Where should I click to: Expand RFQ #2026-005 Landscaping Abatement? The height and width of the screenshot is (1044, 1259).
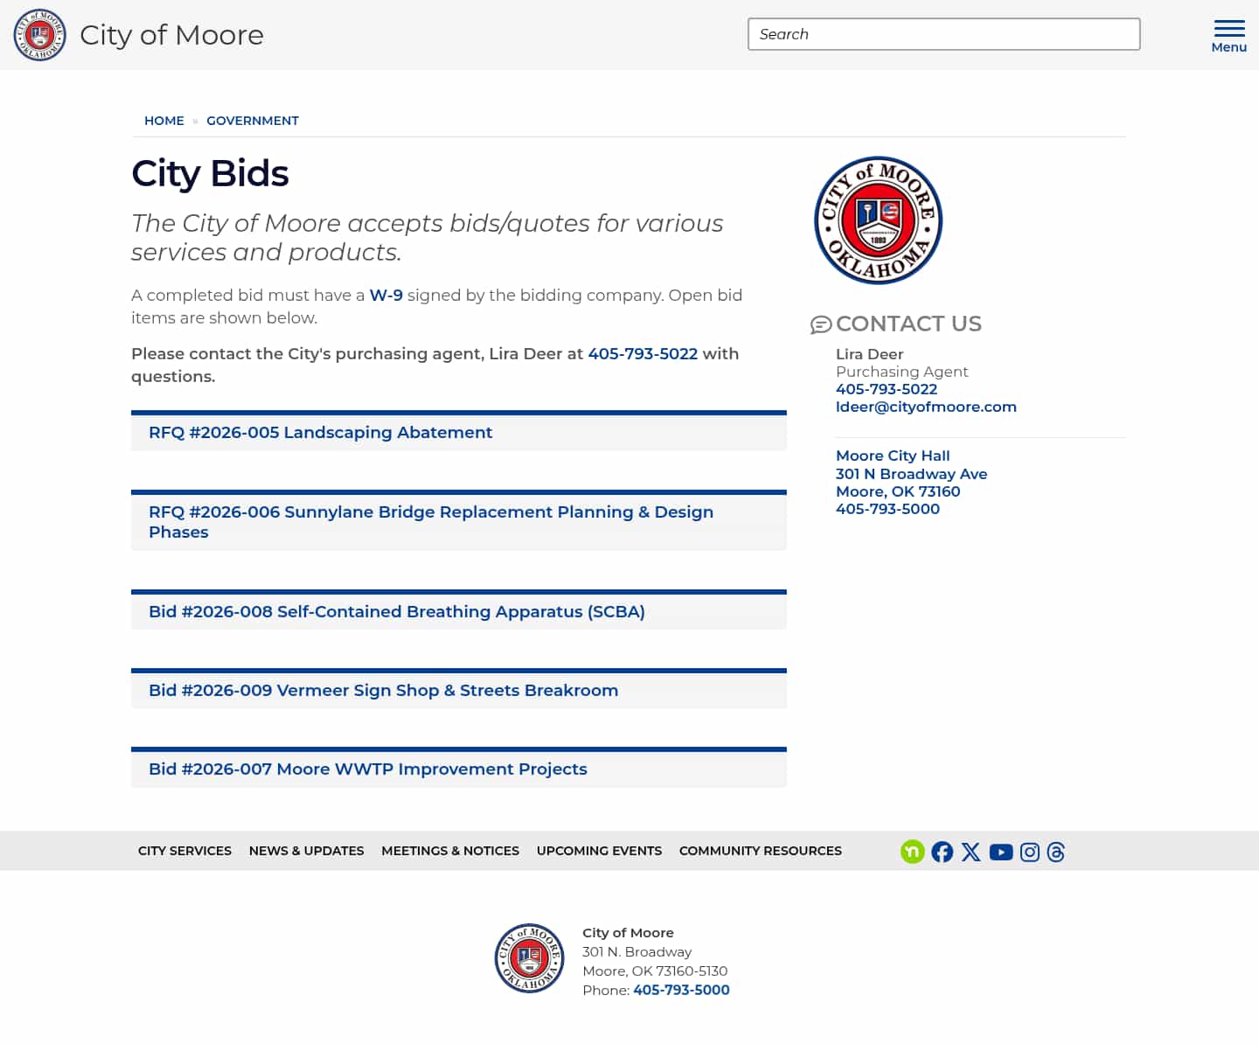[x=320, y=432]
